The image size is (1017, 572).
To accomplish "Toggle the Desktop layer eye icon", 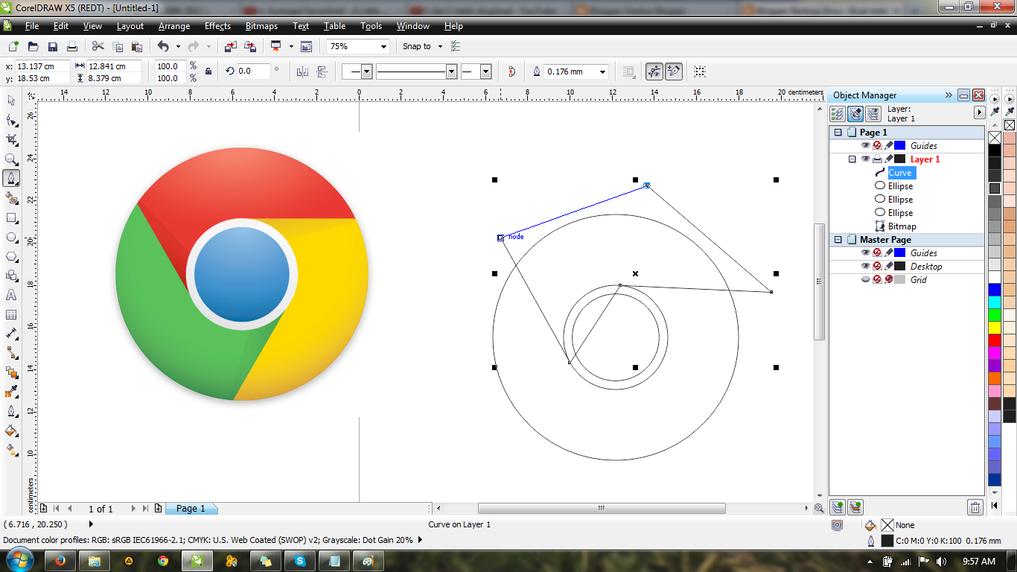I will click(x=865, y=266).
